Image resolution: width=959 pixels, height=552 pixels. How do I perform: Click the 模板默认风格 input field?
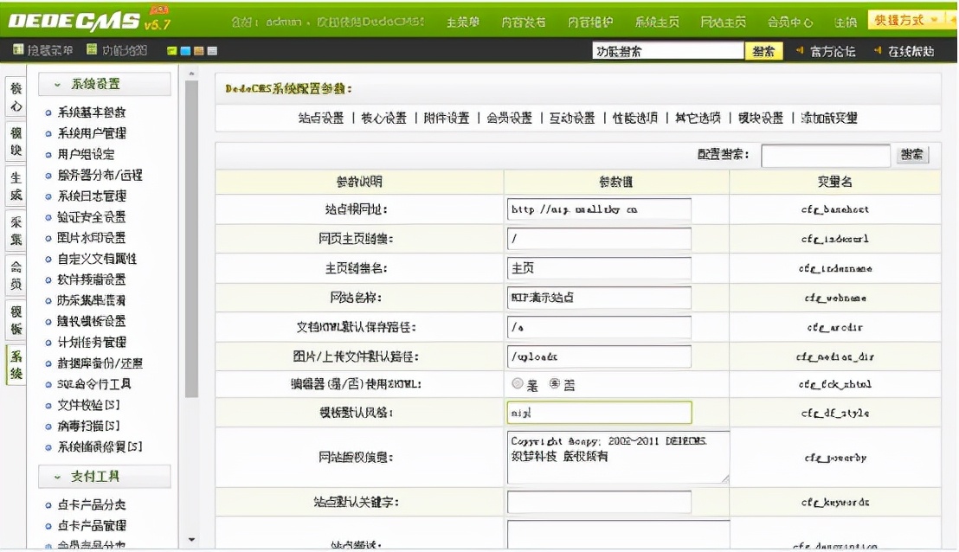(599, 413)
